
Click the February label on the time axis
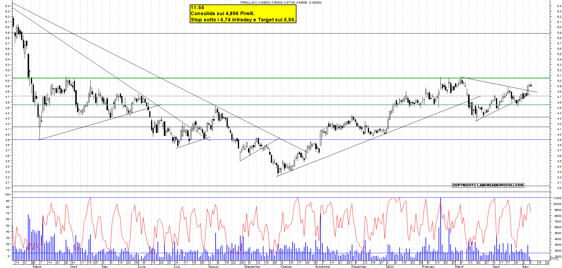coord(428,267)
